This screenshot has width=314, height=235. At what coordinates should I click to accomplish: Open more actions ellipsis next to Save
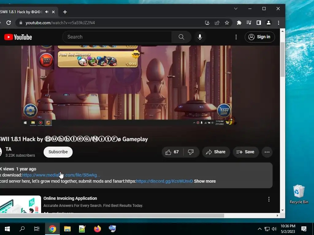267,152
